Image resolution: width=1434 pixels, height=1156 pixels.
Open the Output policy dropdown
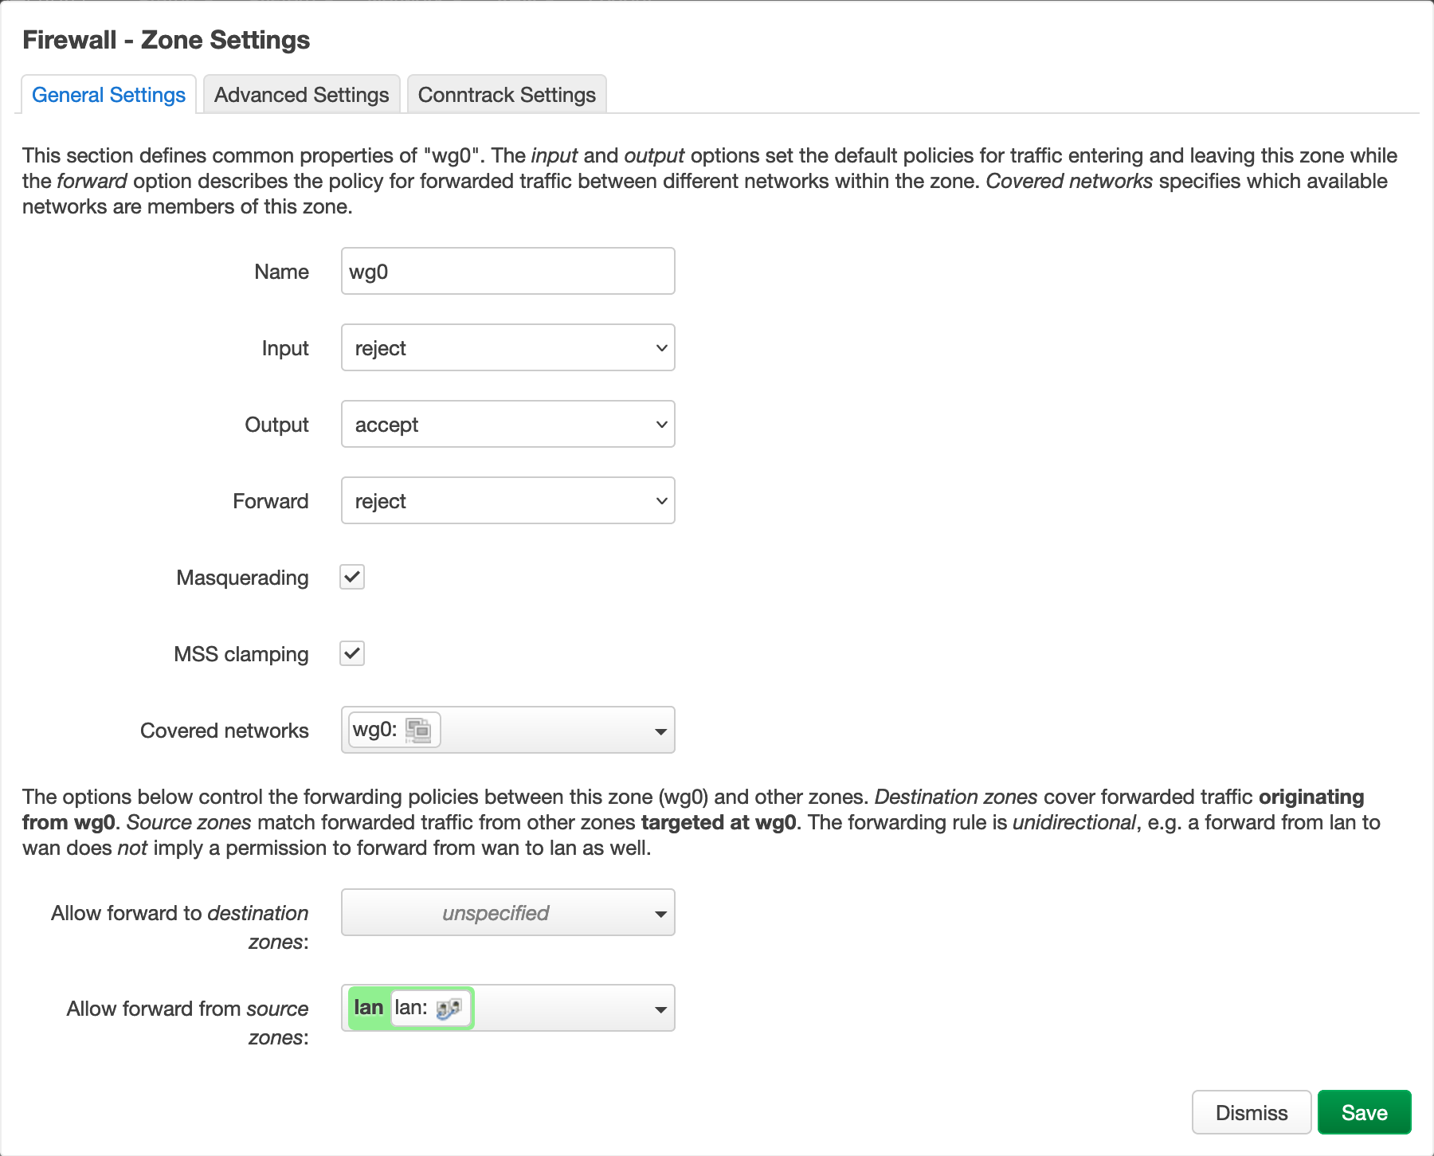(507, 424)
